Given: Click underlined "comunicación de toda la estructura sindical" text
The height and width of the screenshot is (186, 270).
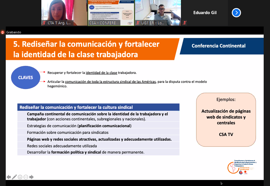Looking at the screenshot, I should point(110,82).
